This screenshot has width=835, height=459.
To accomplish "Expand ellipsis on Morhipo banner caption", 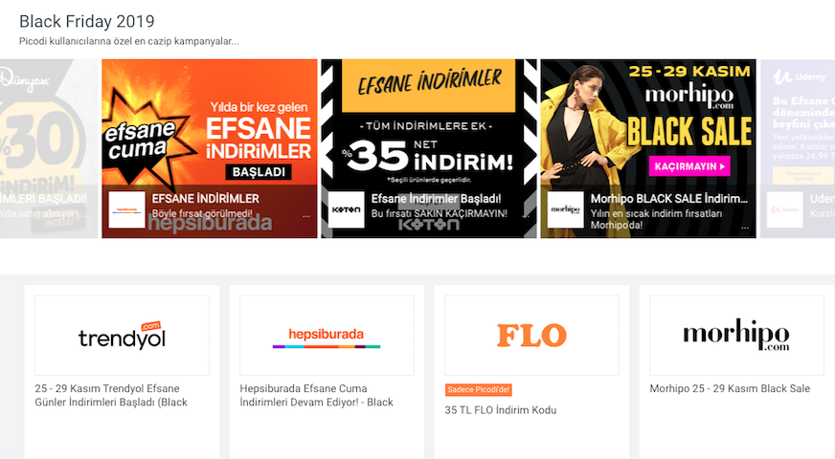I will click(745, 227).
